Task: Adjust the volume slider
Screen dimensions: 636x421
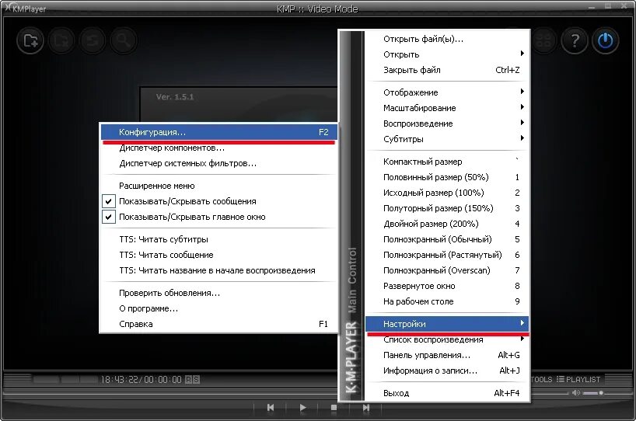Action: pos(593,392)
